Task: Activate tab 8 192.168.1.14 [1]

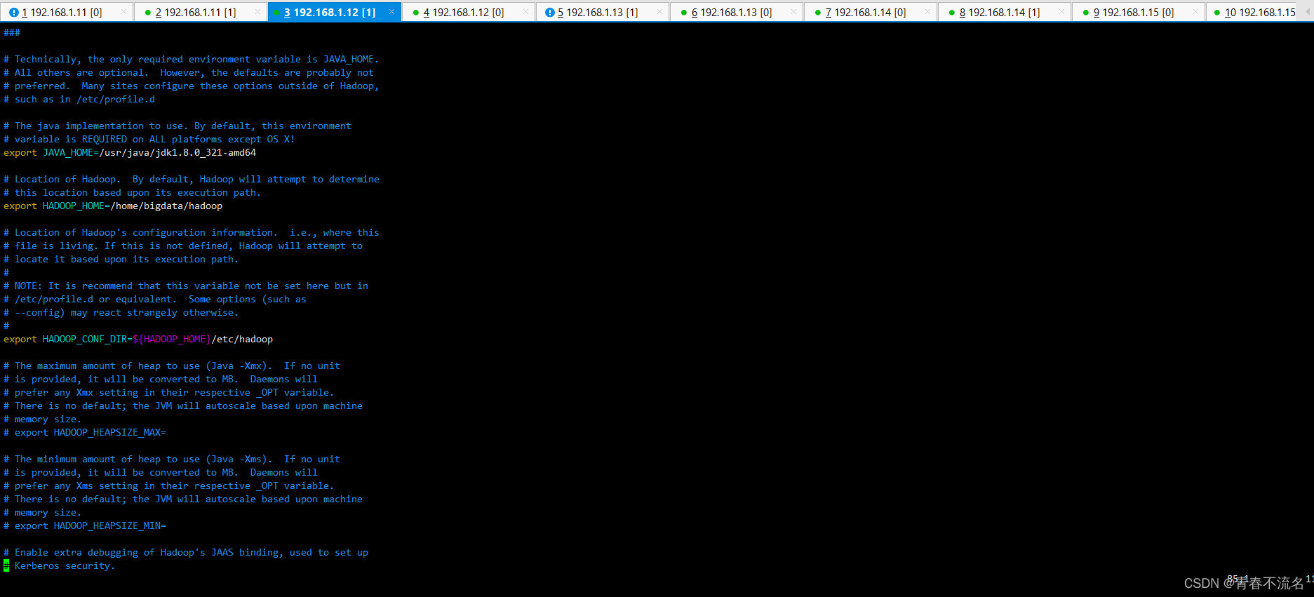Action: pyautogui.click(x=1004, y=12)
